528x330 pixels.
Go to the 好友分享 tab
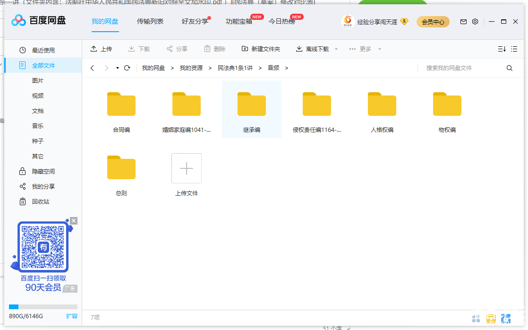point(195,22)
